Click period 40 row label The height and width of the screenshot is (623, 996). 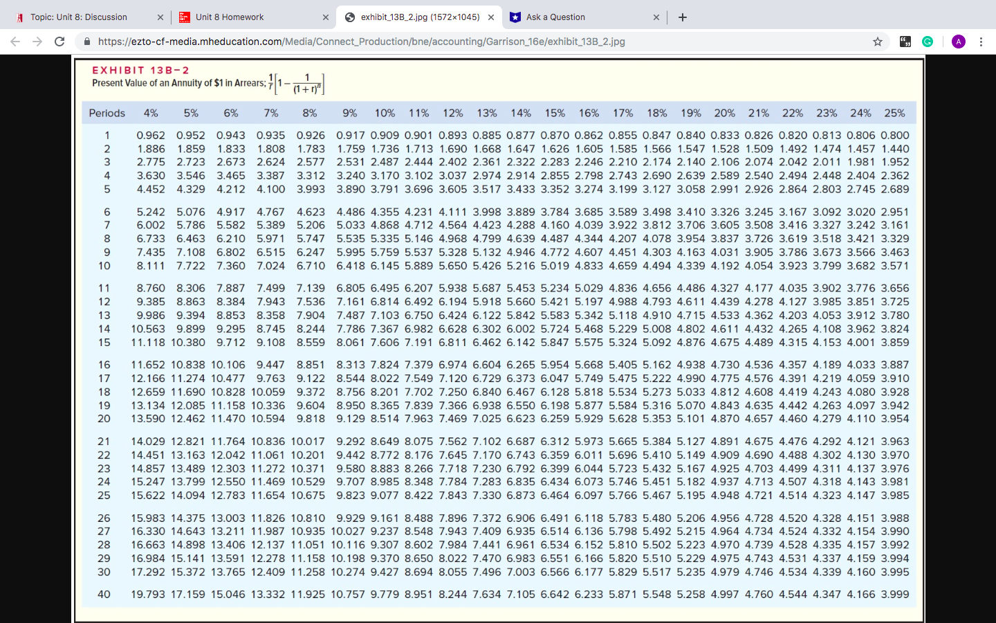[104, 594]
